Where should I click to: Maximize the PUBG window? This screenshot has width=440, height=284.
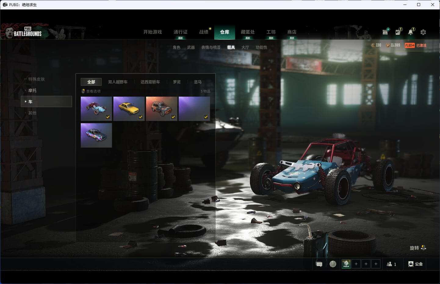419,5
